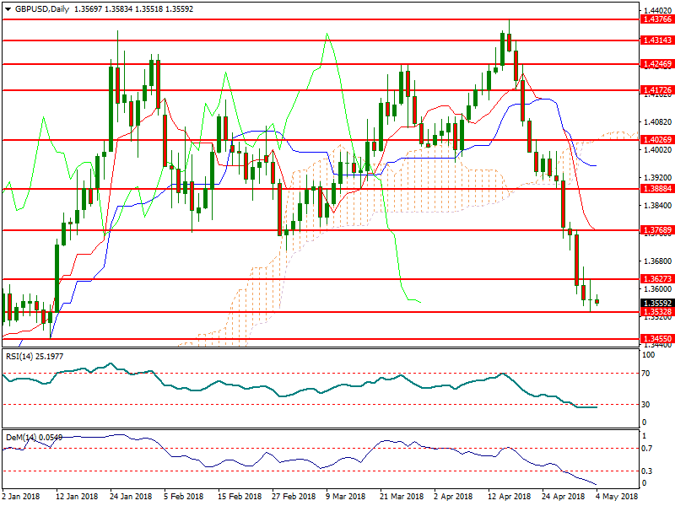Click the 1.36273 price level tag
This screenshot has height=506, width=675.
[657, 278]
